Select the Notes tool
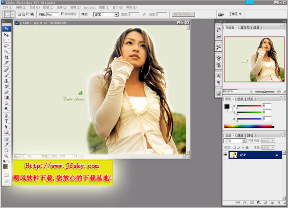 (x=6, y=139)
